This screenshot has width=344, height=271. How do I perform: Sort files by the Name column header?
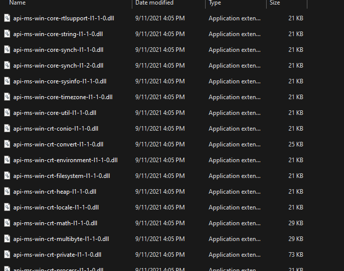17,3
